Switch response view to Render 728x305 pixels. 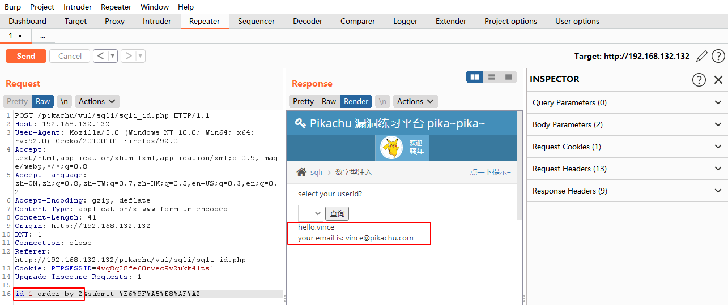pyautogui.click(x=356, y=101)
